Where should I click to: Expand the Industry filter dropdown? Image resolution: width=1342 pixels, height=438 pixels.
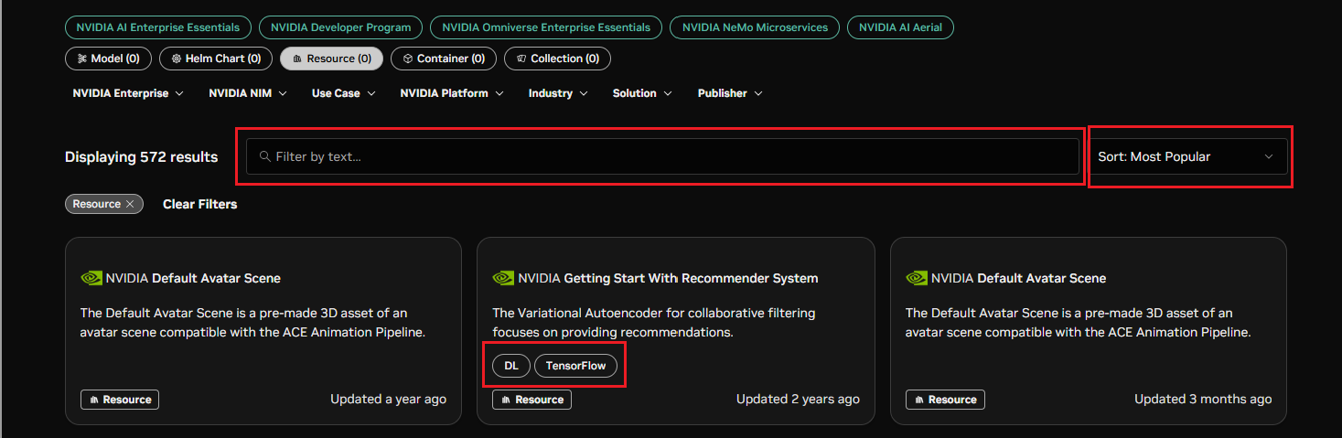click(x=558, y=93)
